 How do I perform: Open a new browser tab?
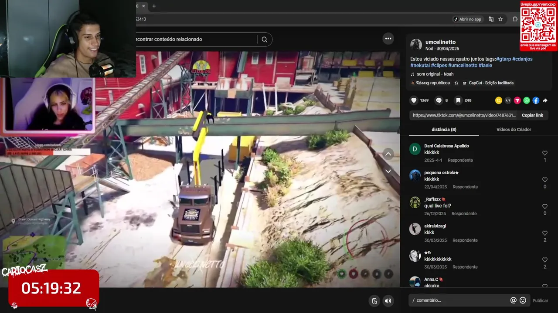(154, 6)
